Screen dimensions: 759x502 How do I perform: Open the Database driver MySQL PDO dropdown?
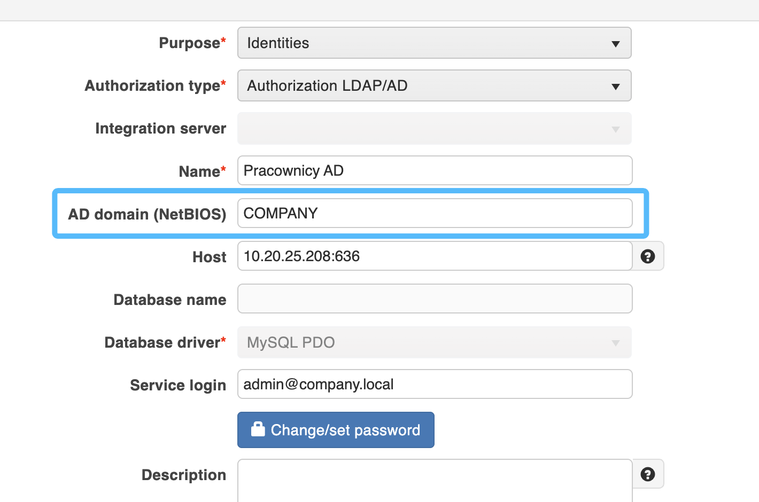point(434,342)
